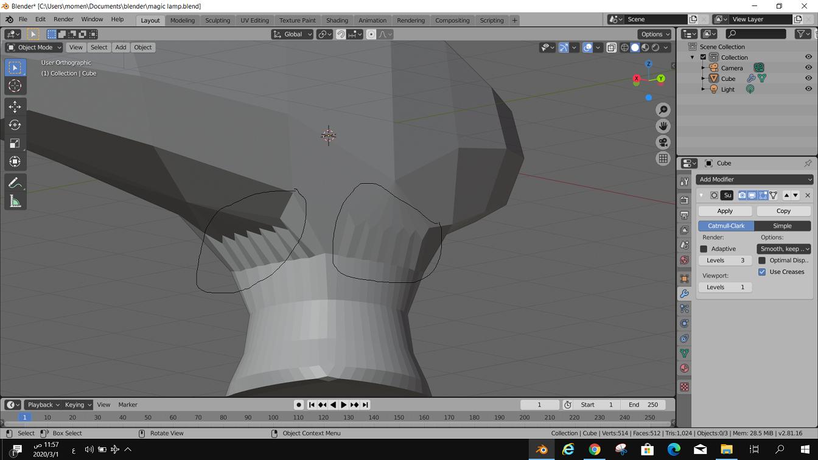The width and height of the screenshot is (818, 460).
Task: Switch to the Sculpting workspace tab
Action: (x=217, y=20)
